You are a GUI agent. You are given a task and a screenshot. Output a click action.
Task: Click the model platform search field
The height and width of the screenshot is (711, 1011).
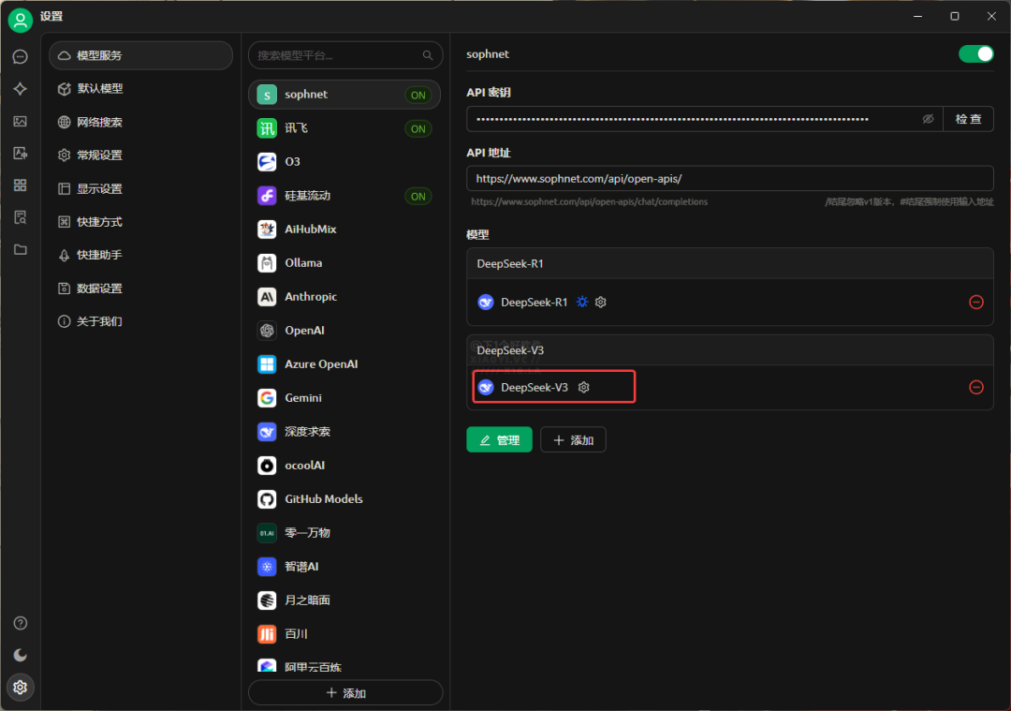(337, 55)
